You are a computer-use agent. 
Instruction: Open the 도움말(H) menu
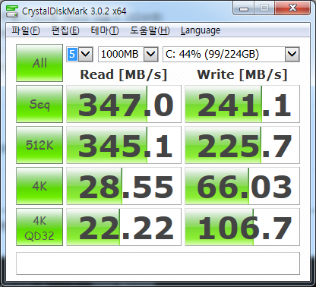pyautogui.click(x=150, y=30)
